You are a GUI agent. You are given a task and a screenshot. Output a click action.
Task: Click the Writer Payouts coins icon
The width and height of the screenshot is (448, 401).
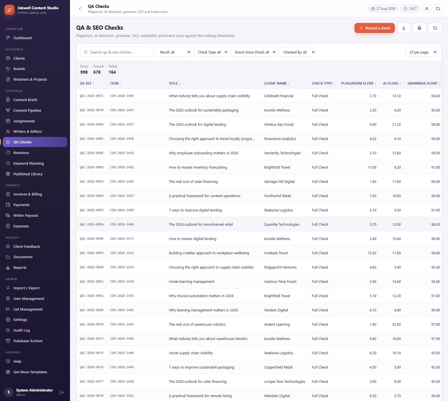[8, 215]
